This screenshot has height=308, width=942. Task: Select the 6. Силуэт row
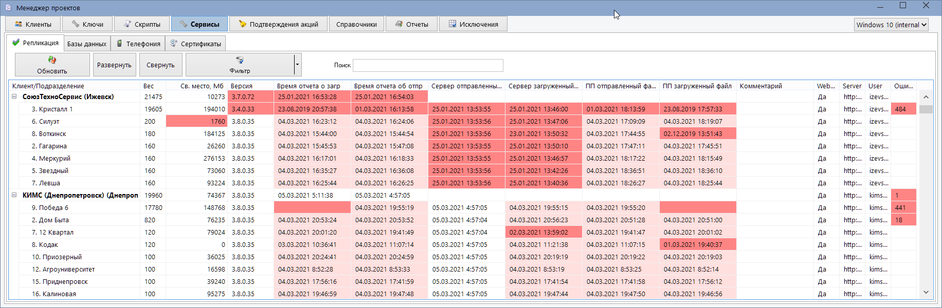[x=463, y=121]
